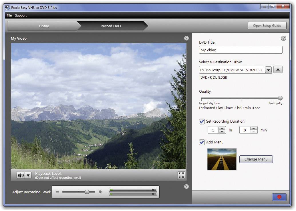Open the Setup Guide
The height and width of the screenshot is (211, 296).
(x=267, y=25)
